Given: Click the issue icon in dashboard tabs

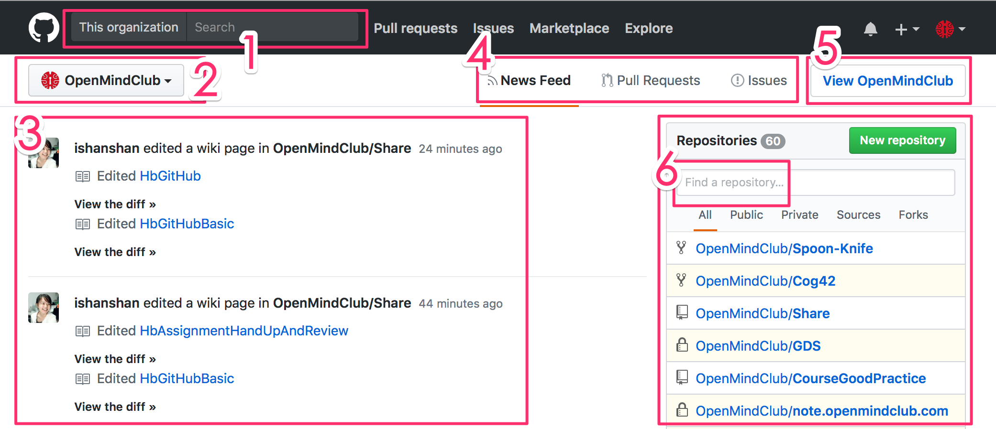Looking at the screenshot, I should point(738,80).
